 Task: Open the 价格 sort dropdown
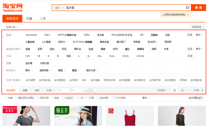click(50, 90)
